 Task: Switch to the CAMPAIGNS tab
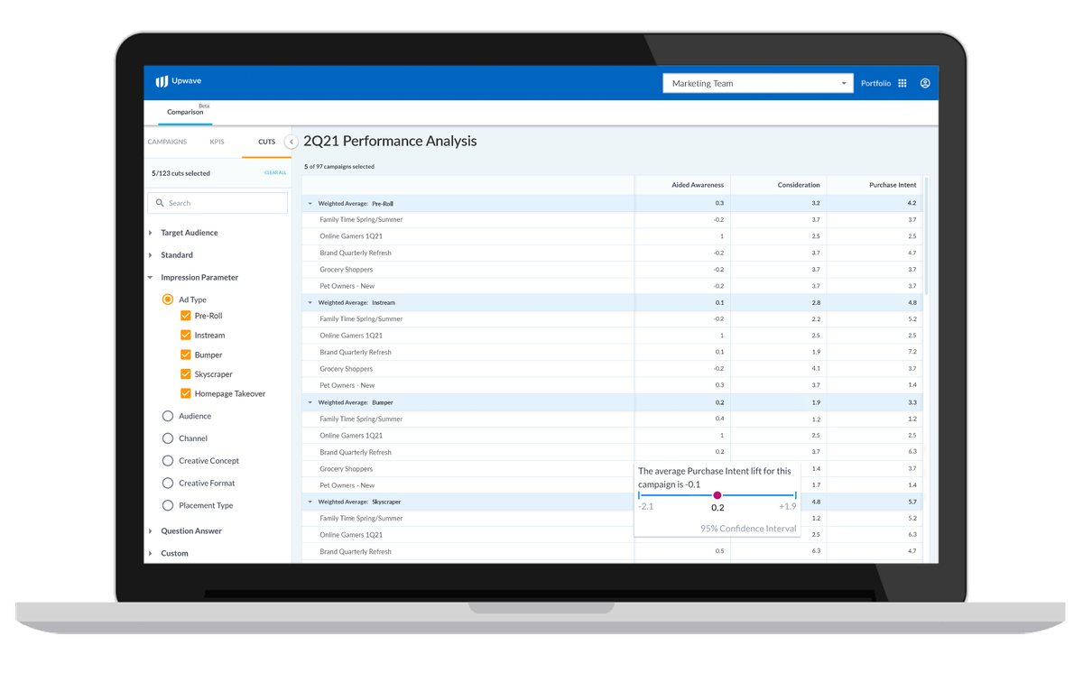tap(167, 142)
